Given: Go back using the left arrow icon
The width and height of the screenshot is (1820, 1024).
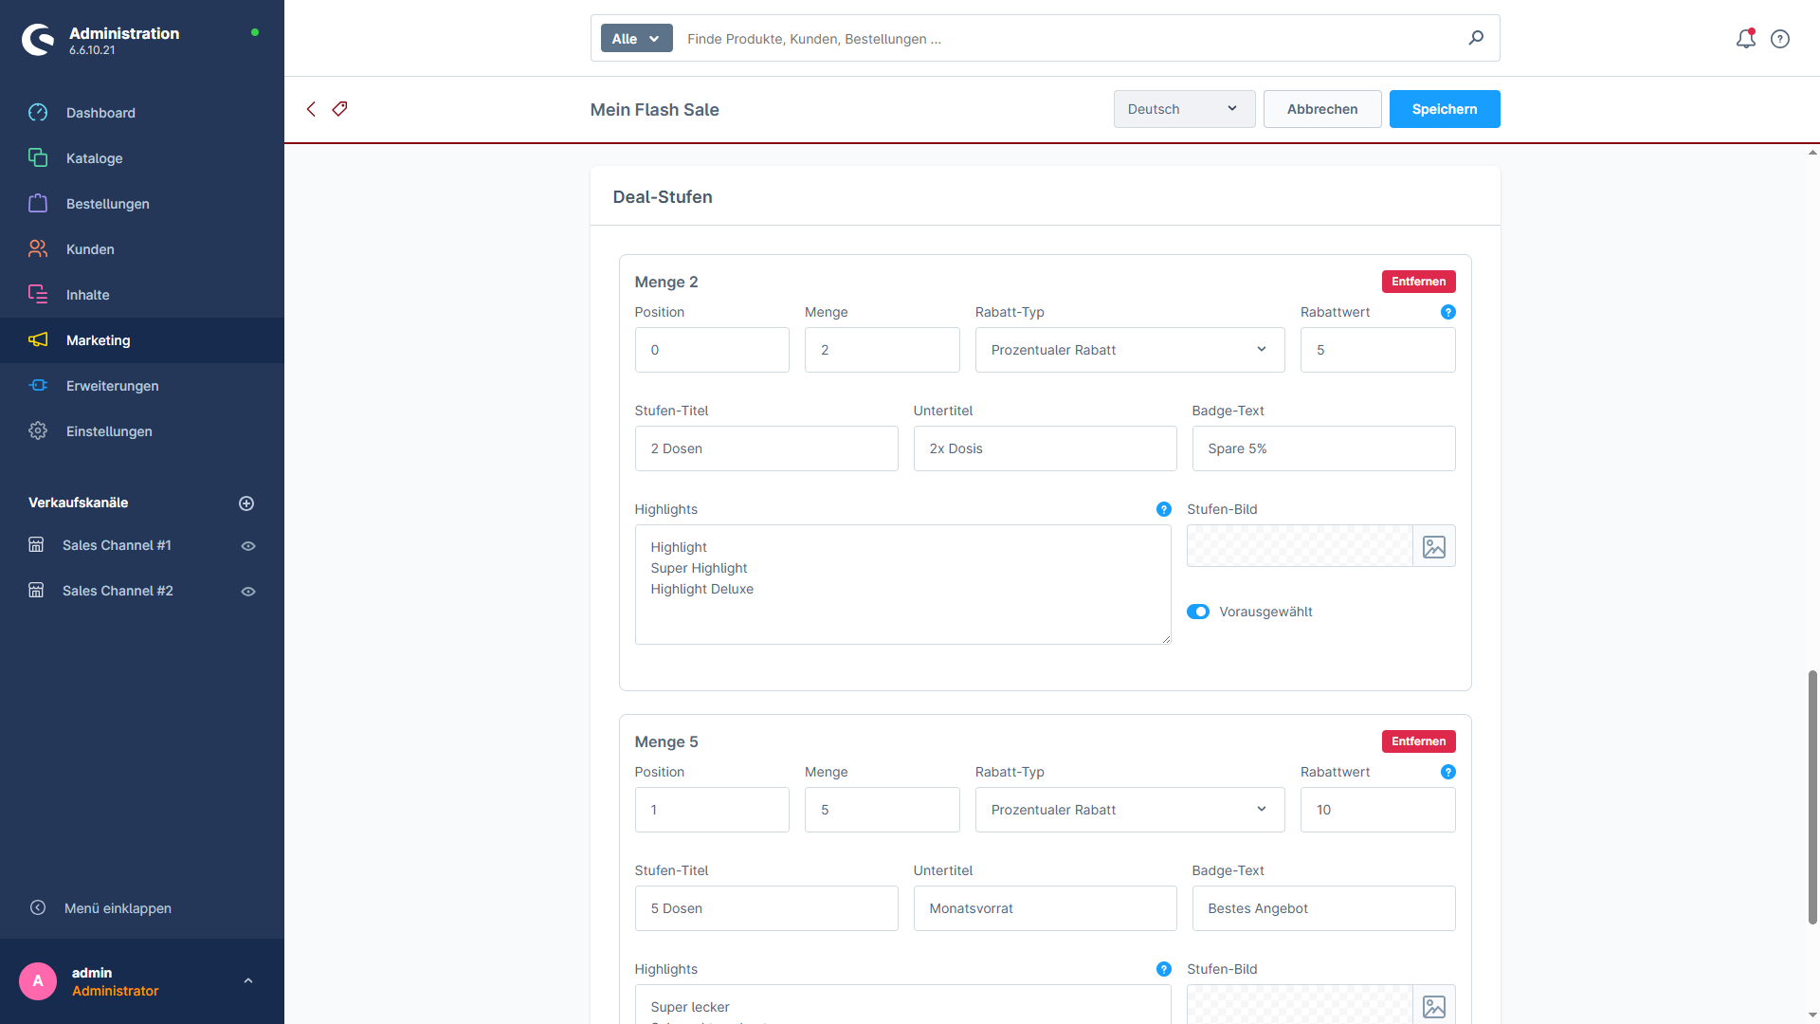Looking at the screenshot, I should click(311, 109).
